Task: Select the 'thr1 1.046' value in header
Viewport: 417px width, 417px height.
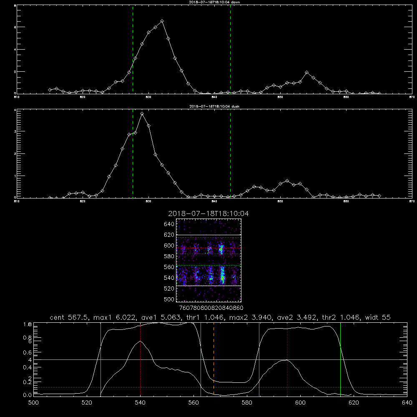Action: pos(205,317)
